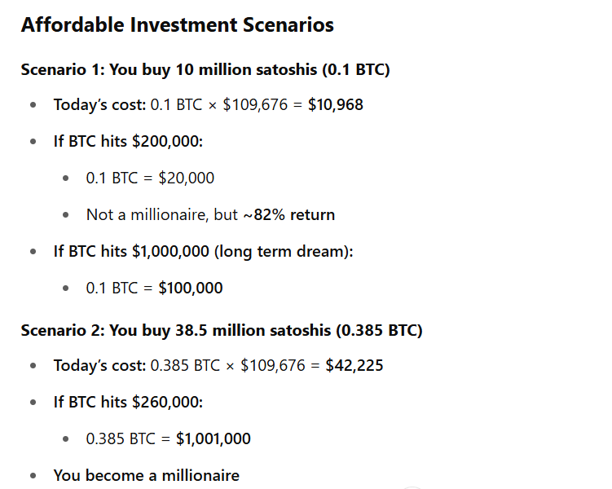The height and width of the screenshot is (489, 612).
Task: Click the Today's cost label under Scenario 2
Action: click(x=99, y=365)
